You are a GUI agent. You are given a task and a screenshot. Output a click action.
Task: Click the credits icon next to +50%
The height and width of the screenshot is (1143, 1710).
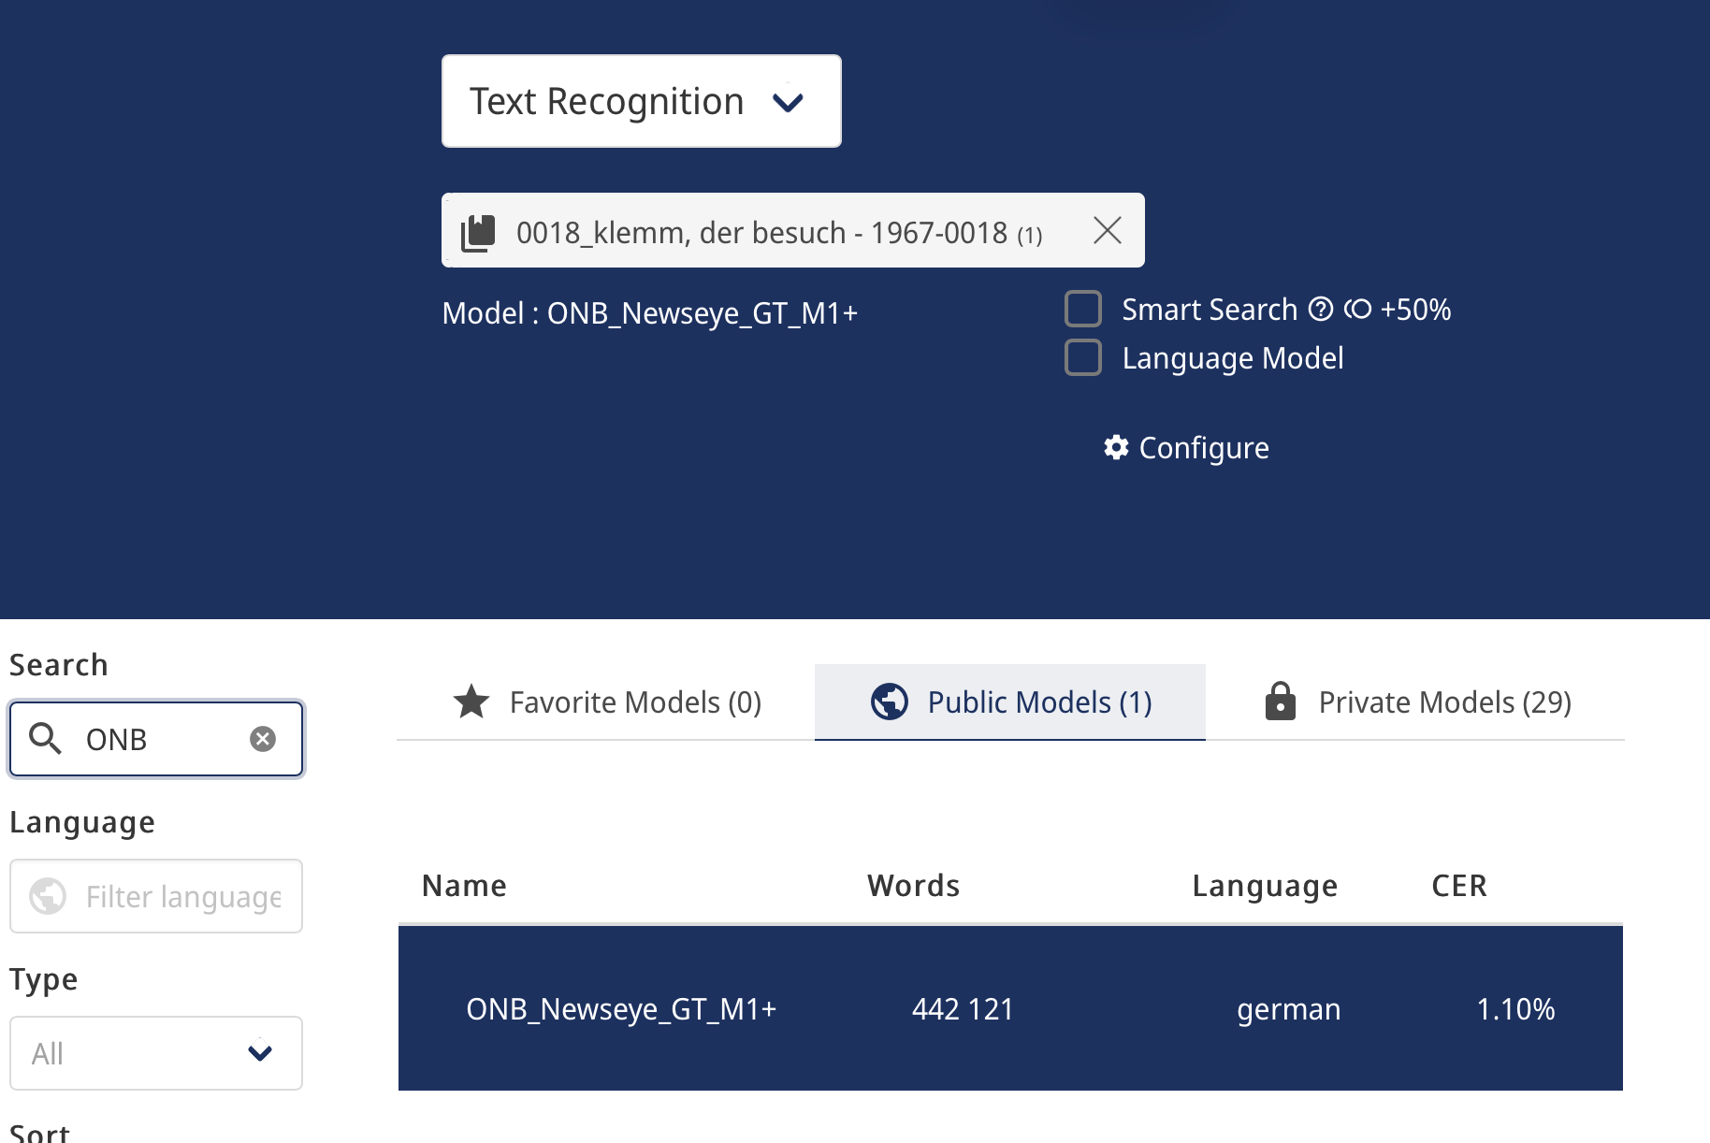click(1357, 309)
